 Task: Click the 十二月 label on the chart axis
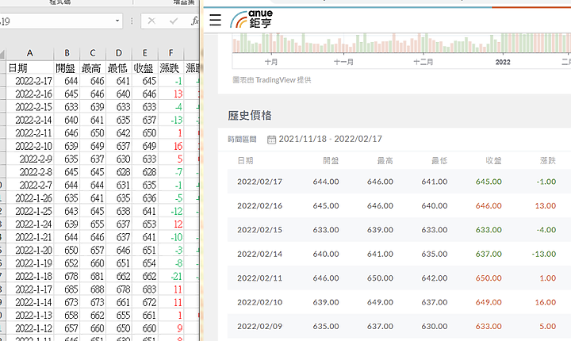[x=423, y=62]
